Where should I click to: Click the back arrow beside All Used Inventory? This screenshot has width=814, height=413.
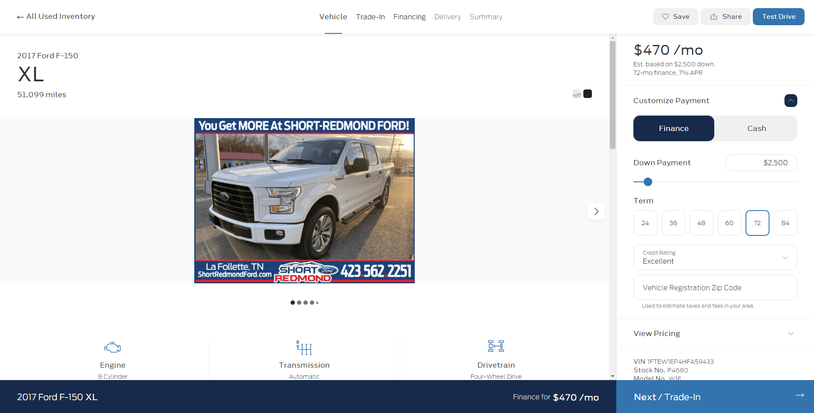click(x=20, y=16)
